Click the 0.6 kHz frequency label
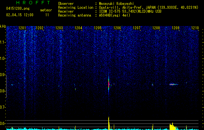 click(x=3, y=123)
